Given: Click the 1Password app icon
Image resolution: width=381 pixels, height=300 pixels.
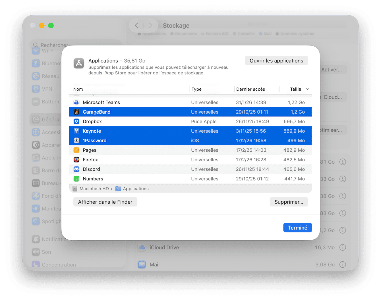Looking at the screenshot, I should pos(76,141).
